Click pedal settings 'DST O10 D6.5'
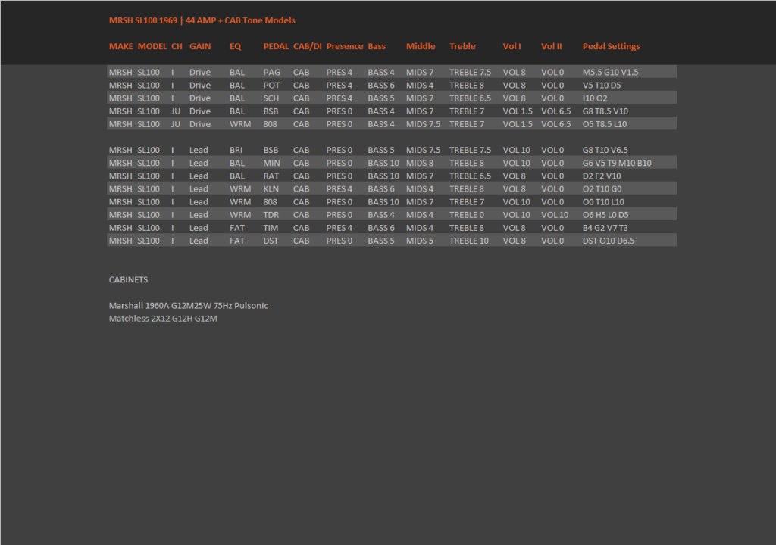 click(609, 241)
